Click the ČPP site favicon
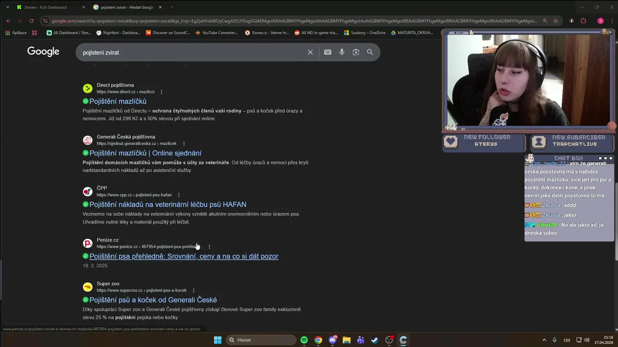Viewport: 618px width, 347px height. [x=87, y=192]
